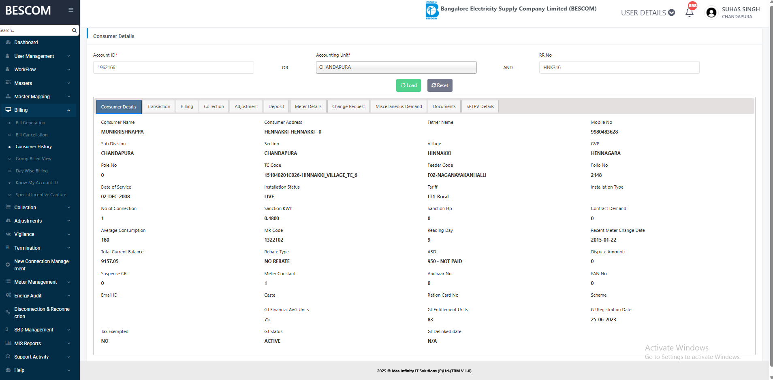Open the Adjustment tab
Image resolution: width=773 pixels, height=380 pixels.
[x=246, y=106]
